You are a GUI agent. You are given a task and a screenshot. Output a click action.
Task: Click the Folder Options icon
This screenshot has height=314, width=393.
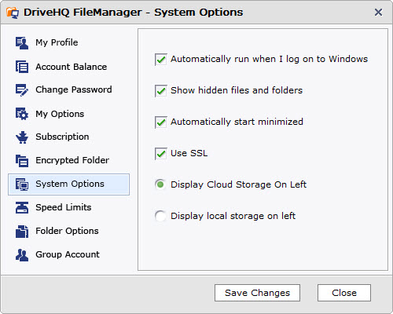click(x=22, y=232)
